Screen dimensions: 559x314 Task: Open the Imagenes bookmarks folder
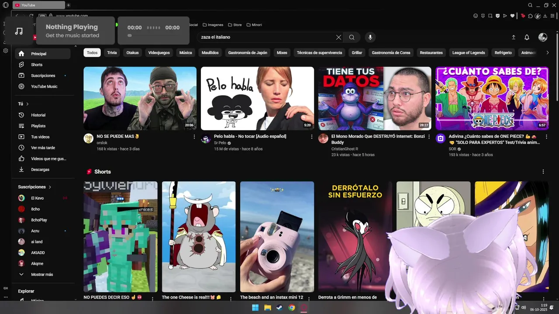point(213,25)
